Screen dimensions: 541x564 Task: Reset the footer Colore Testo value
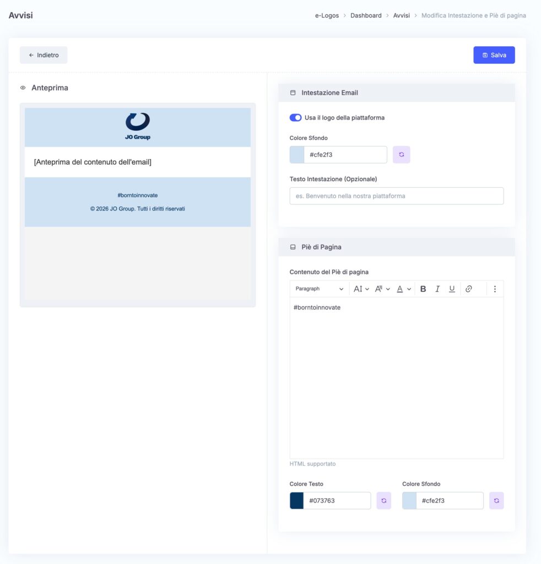(384, 501)
